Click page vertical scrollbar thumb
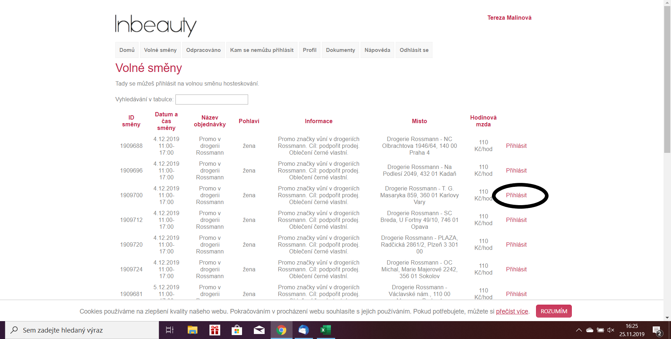 coord(667,79)
